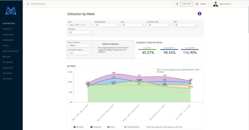Click the orange Target Billability legend swatch
This screenshot has height=130, width=249.
pos(125,127)
